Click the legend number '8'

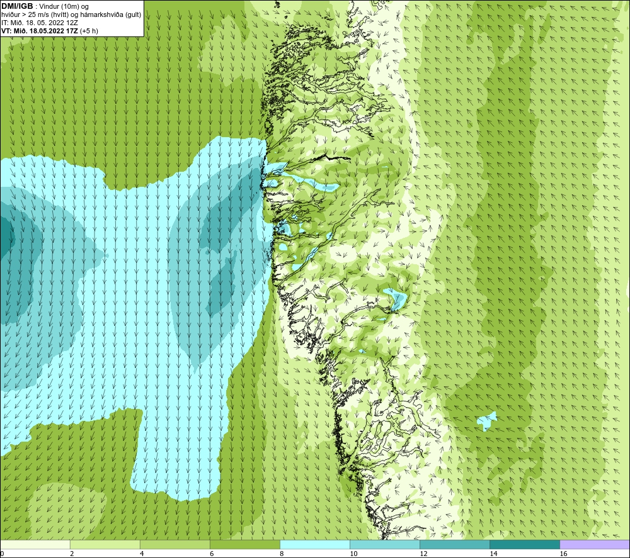[x=281, y=554]
